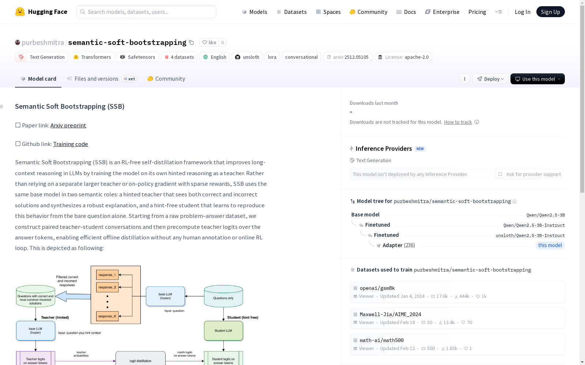Screen dimensions: 585x365
Task: Click the purbeshmitra avatar icon
Action: [18, 42]
